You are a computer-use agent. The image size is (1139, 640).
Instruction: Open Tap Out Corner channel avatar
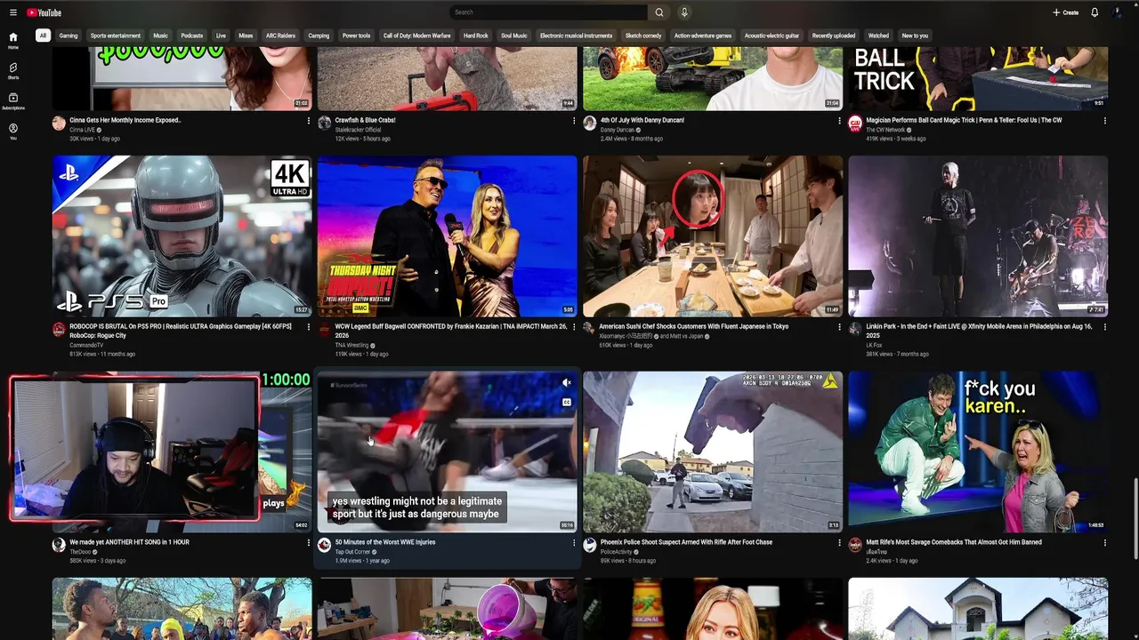(324, 545)
